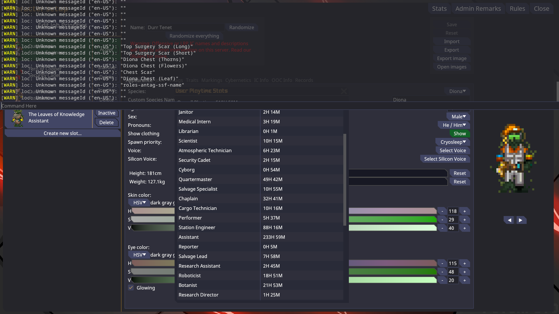Screen dimensions: 559x314
Task: Increase eye color value plus button
Action: [x=465, y=280]
